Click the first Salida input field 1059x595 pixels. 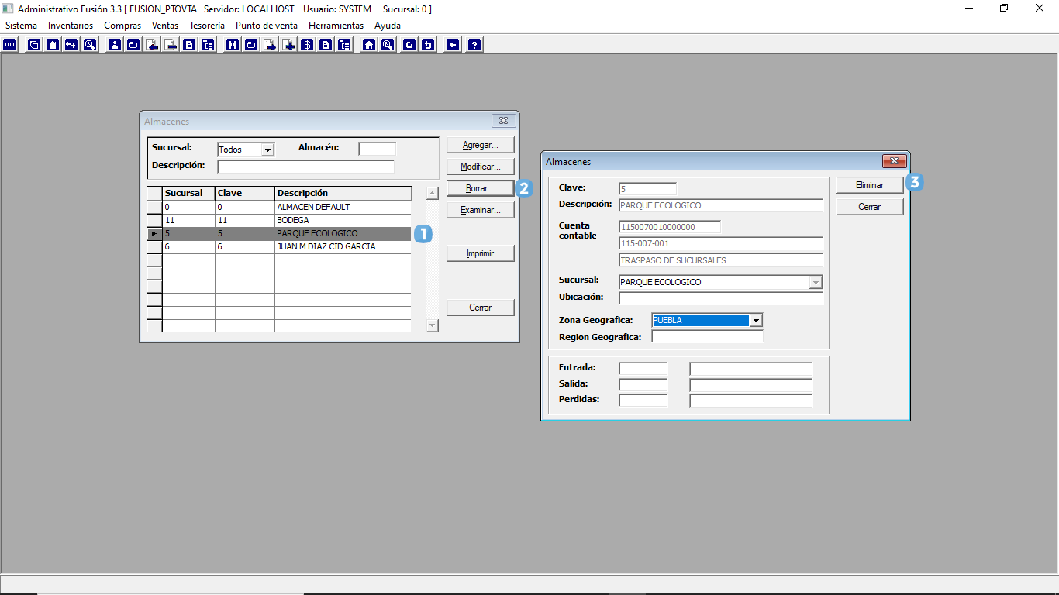643,385
